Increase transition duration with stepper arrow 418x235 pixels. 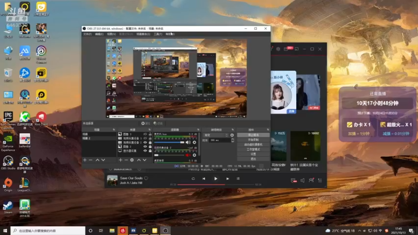233,139
